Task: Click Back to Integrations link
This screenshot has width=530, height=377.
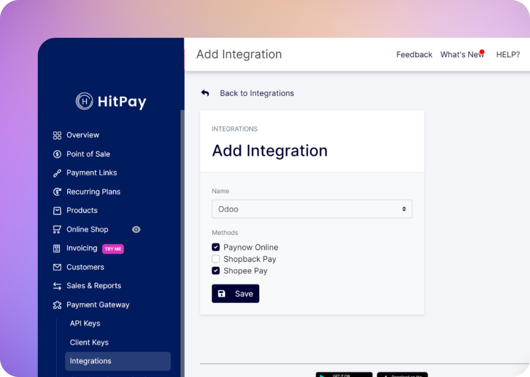Action: tap(257, 93)
